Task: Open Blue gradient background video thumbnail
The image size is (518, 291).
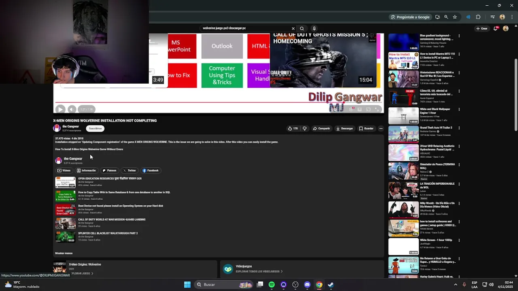Action: click(403, 42)
